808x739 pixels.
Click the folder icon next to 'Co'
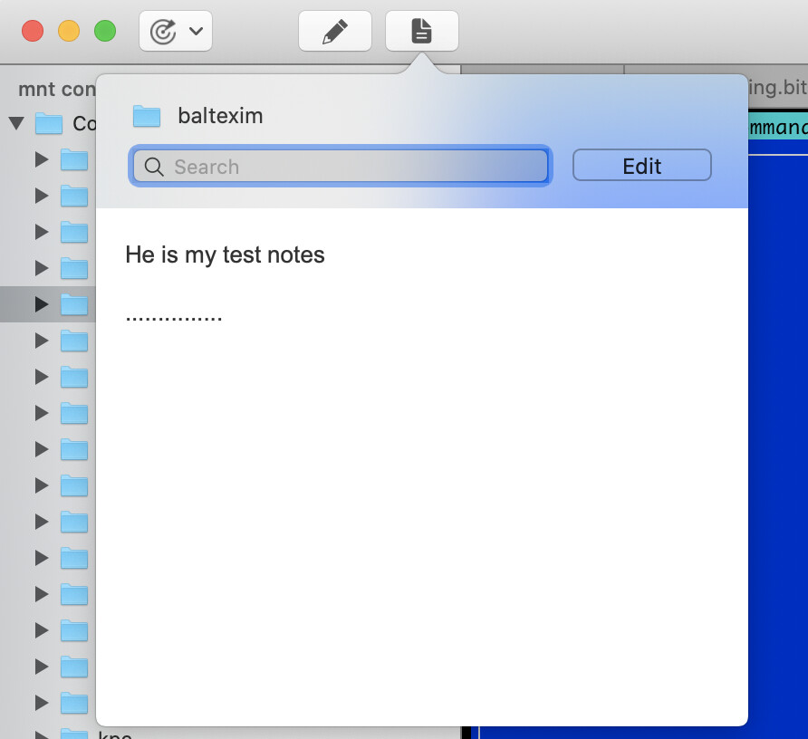click(x=49, y=123)
